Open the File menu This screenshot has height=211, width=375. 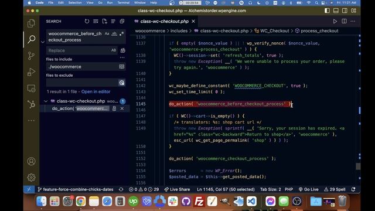(51, 2)
